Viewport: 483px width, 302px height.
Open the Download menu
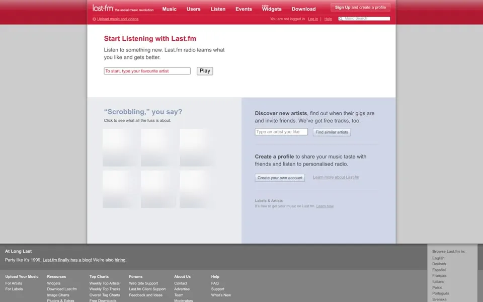tap(304, 9)
